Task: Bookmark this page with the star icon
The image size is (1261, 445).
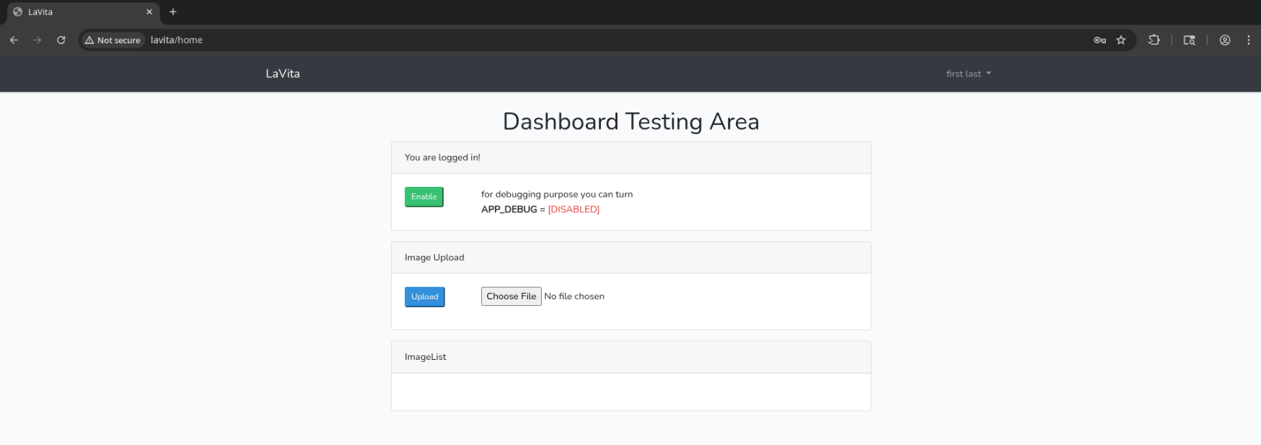Action: pyautogui.click(x=1121, y=40)
